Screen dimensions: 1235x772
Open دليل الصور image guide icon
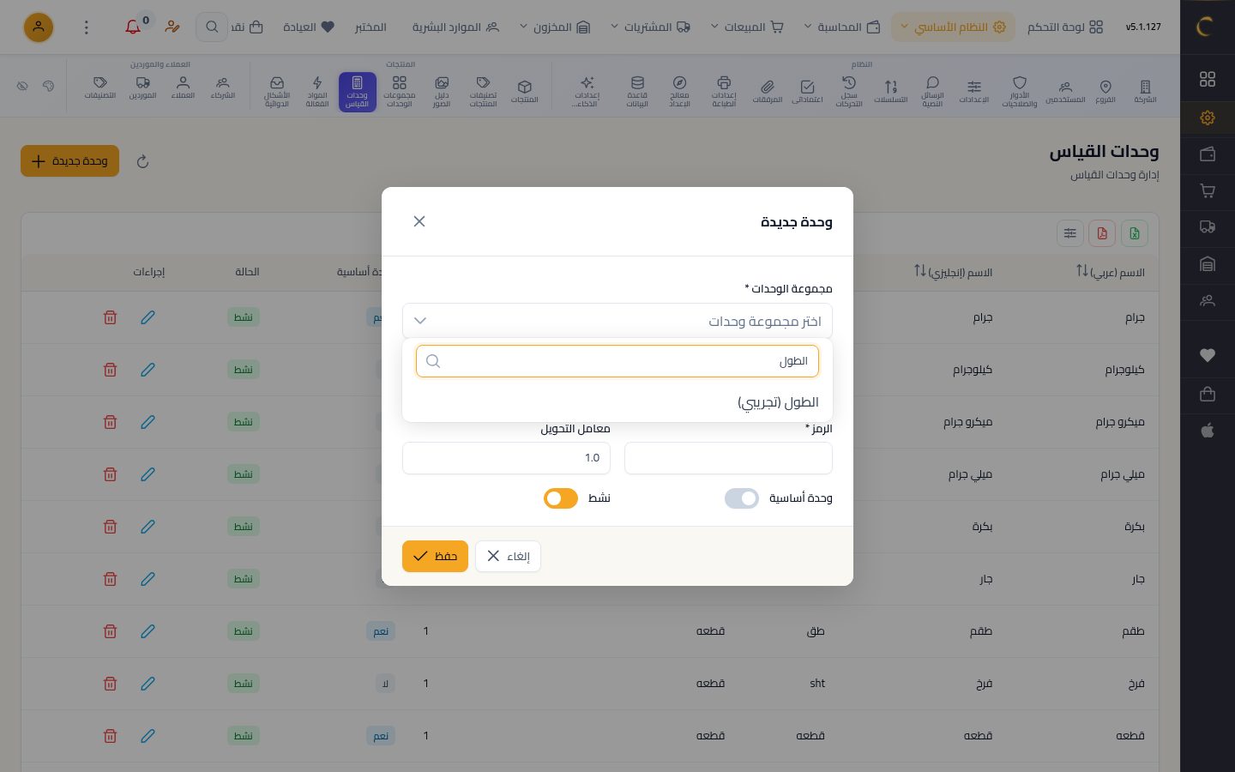(x=442, y=93)
